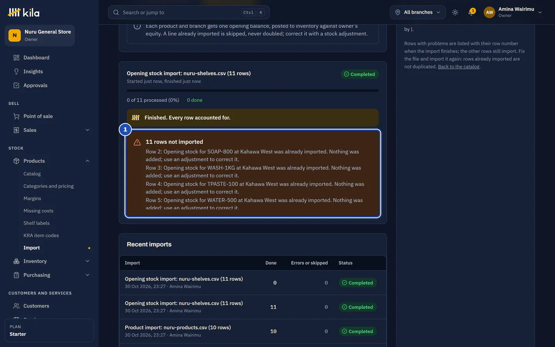
Task: Click the Starter plan card
Action: tap(49, 330)
